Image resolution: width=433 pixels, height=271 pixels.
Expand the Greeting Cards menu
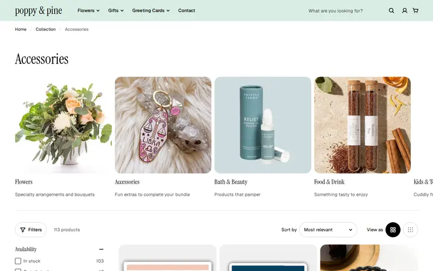pyautogui.click(x=151, y=10)
